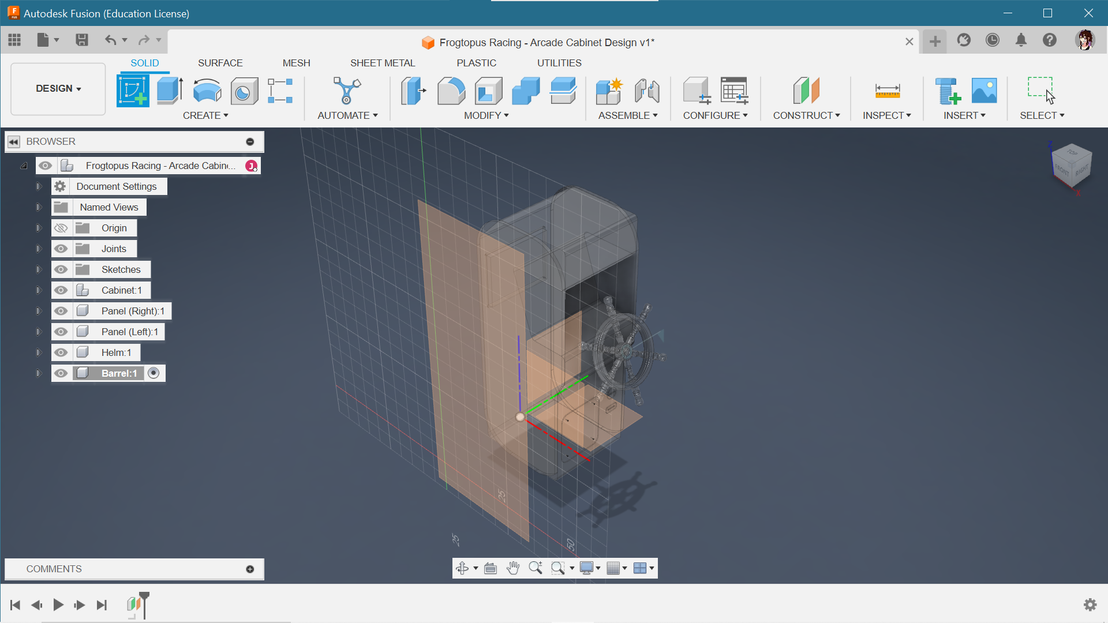The image size is (1108, 623).
Task: Open the Fillet/Chamfer modify tool
Action: click(x=453, y=90)
